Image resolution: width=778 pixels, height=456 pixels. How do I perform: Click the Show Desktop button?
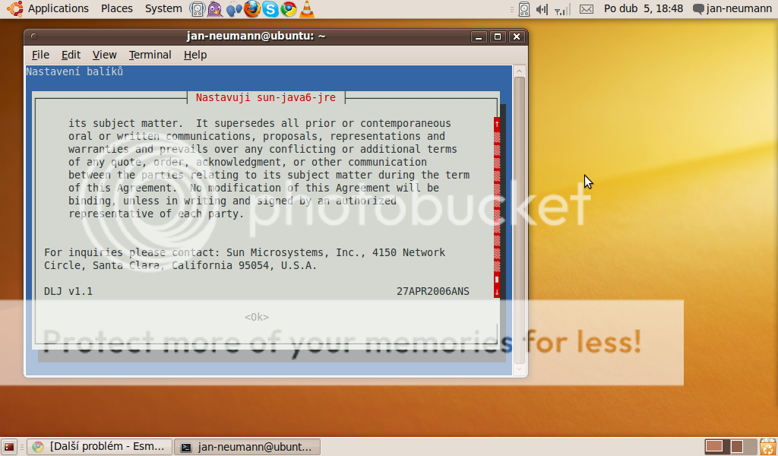point(9,447)
